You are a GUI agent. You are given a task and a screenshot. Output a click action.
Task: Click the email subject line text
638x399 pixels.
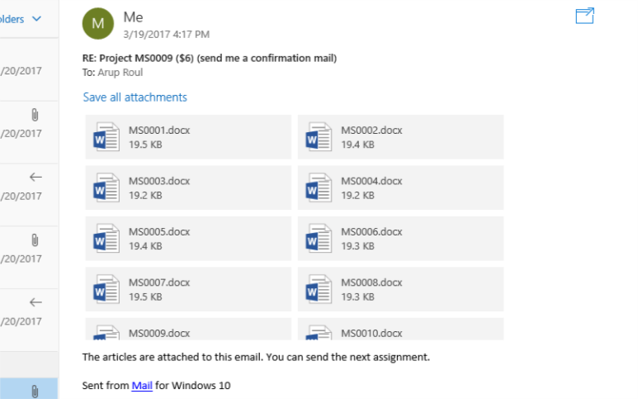pyautogui.click(x=210, y=59)
